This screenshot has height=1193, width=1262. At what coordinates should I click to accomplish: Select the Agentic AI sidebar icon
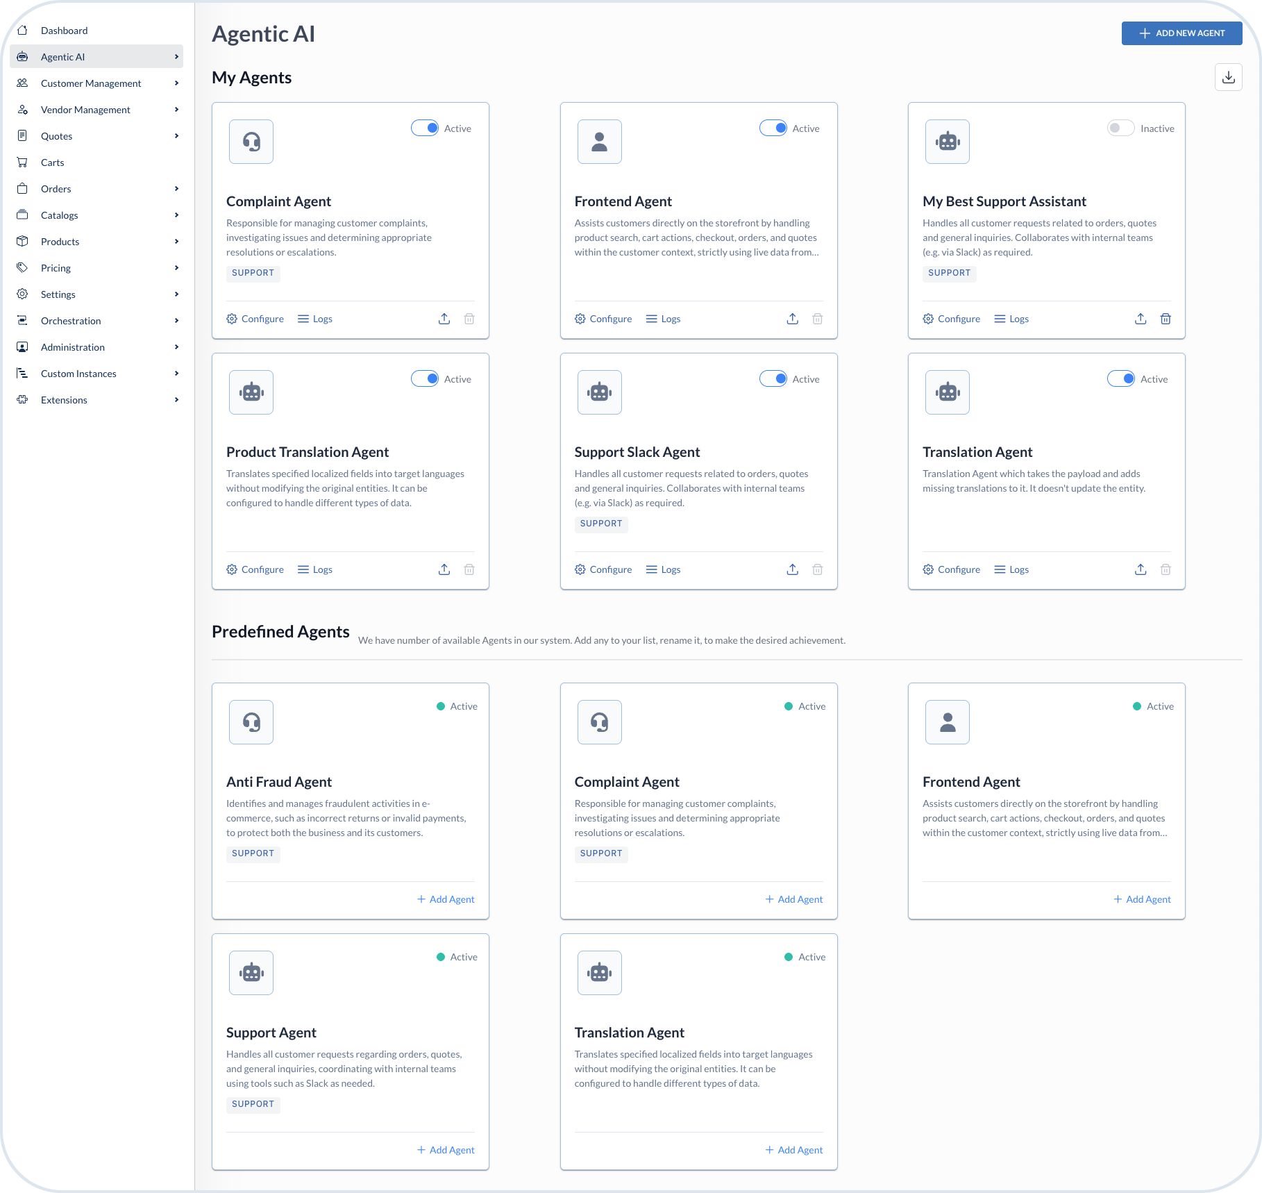pyautogui.click(x=22, y=56)
